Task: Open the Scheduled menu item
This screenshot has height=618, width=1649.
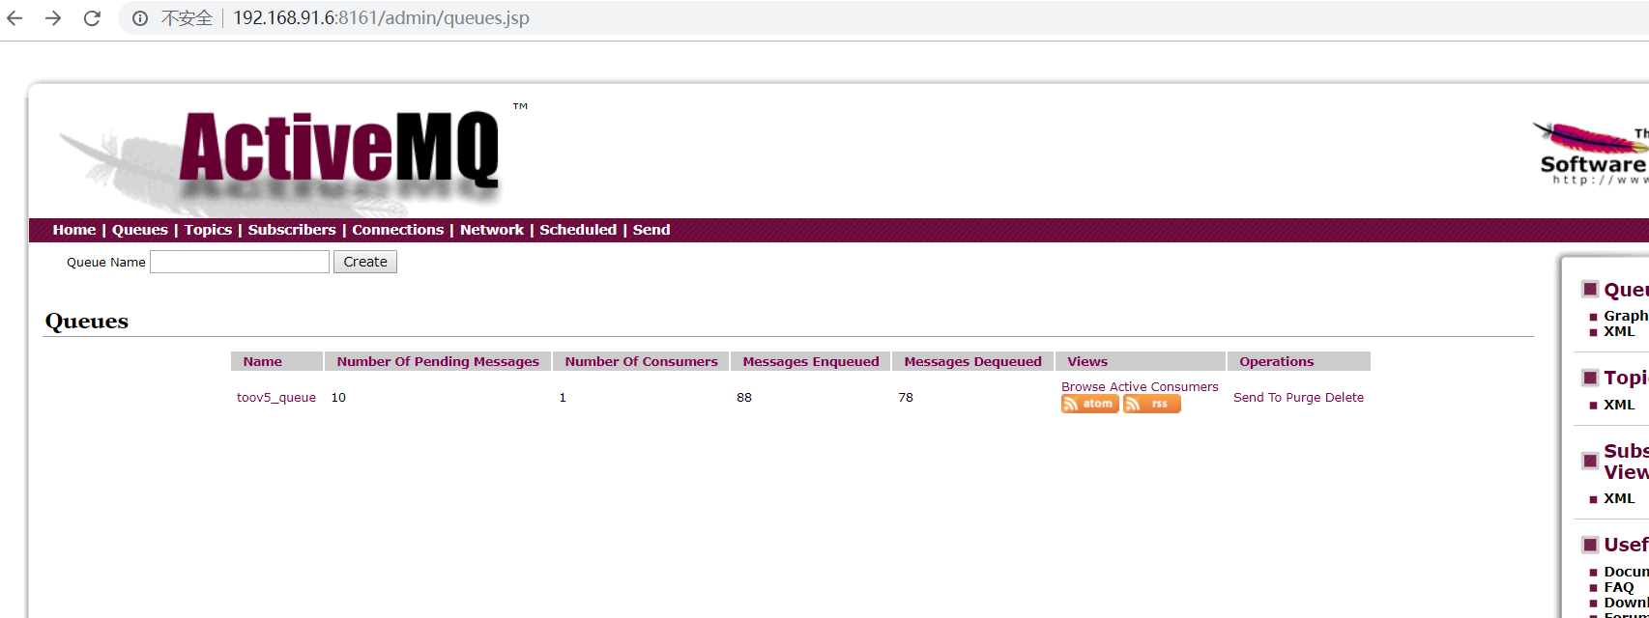Action: (x=578, y=230)
